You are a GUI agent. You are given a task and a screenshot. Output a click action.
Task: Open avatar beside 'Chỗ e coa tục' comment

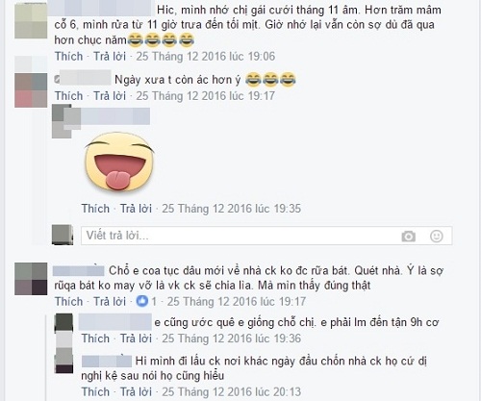coord(31,279)
